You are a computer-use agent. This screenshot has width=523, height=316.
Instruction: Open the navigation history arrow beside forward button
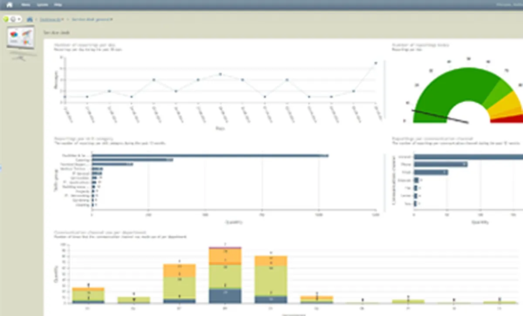(19, 19)
